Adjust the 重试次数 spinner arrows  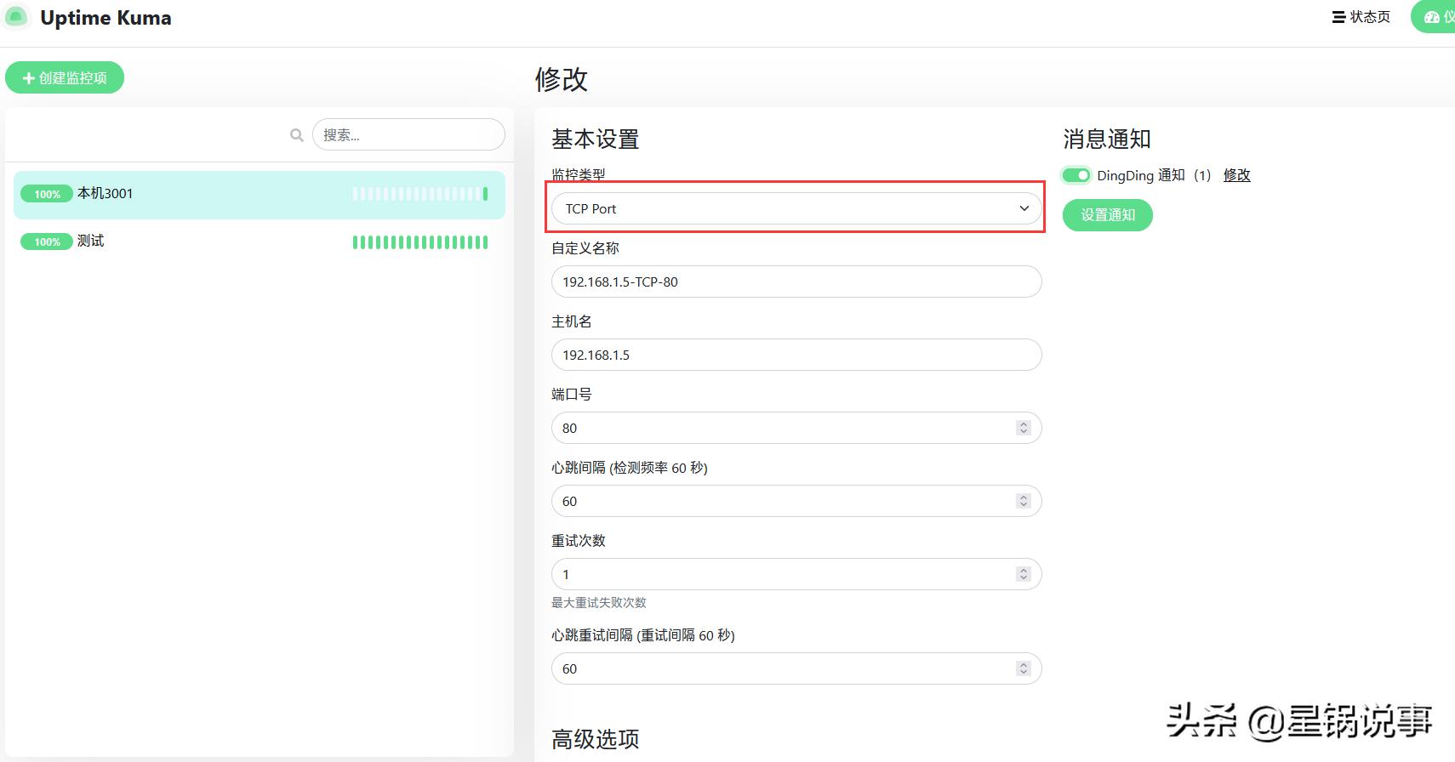[1024, 574]
